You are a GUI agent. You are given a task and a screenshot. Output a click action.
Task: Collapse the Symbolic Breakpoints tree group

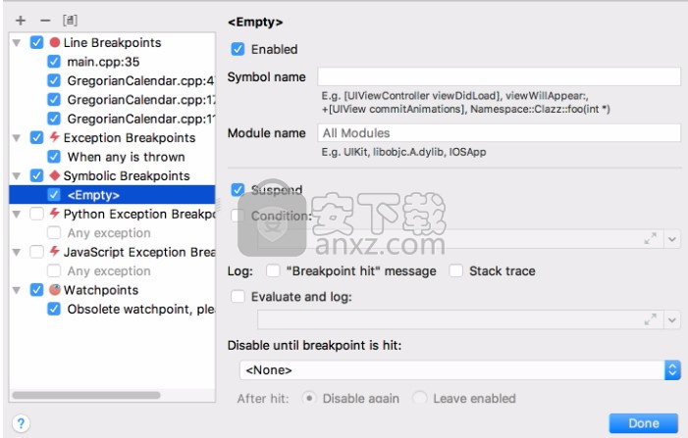click(17, 176)
